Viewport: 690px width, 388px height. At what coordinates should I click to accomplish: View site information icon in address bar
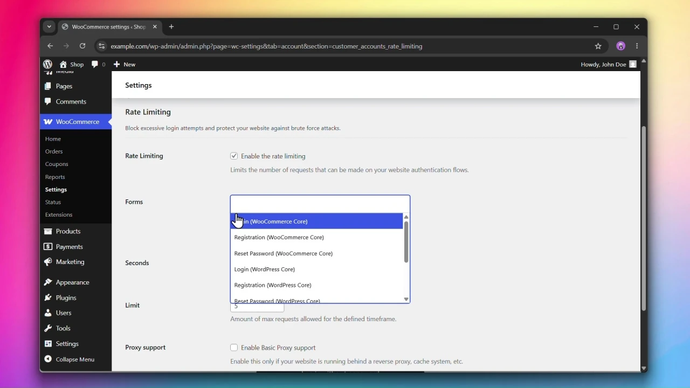tap(101, 46)
